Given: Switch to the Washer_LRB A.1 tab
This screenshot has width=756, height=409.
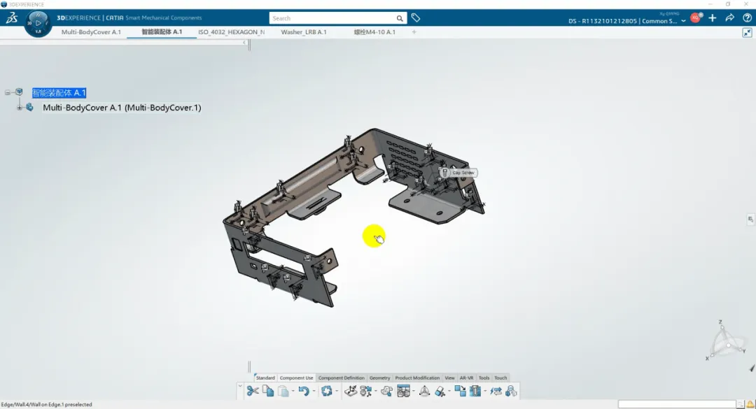Looking at the screenshot, I should 303,32.
